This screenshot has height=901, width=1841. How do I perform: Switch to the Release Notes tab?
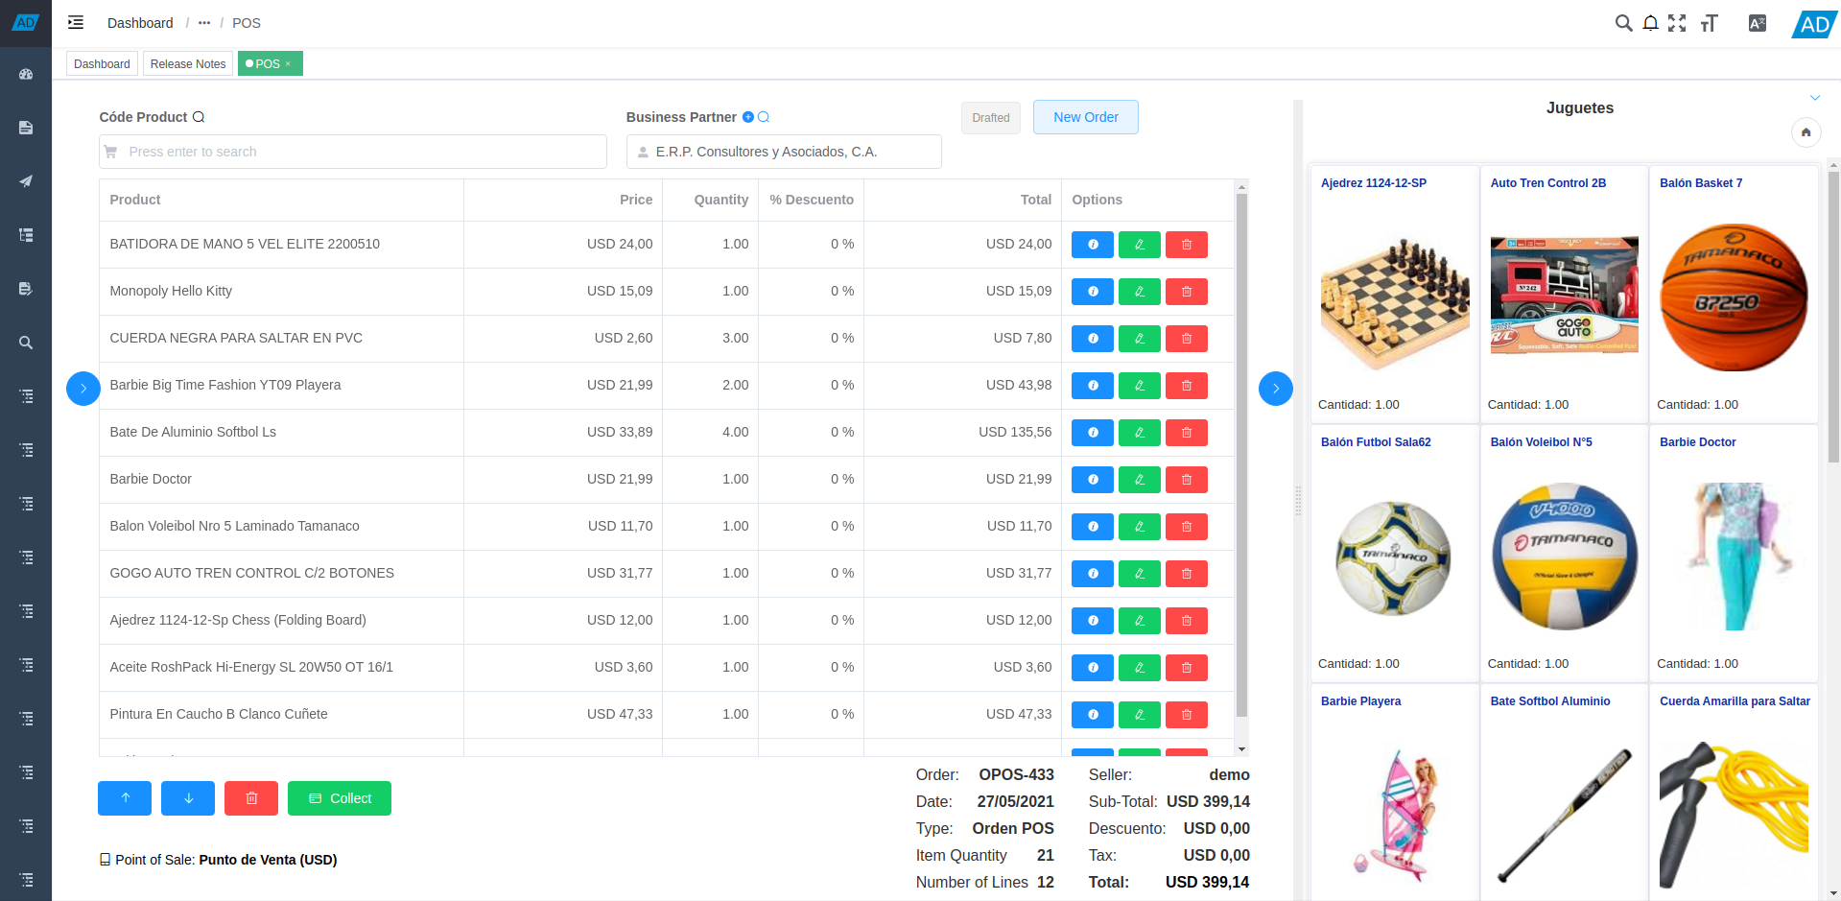pyautogui.click(x=188, y=64)
